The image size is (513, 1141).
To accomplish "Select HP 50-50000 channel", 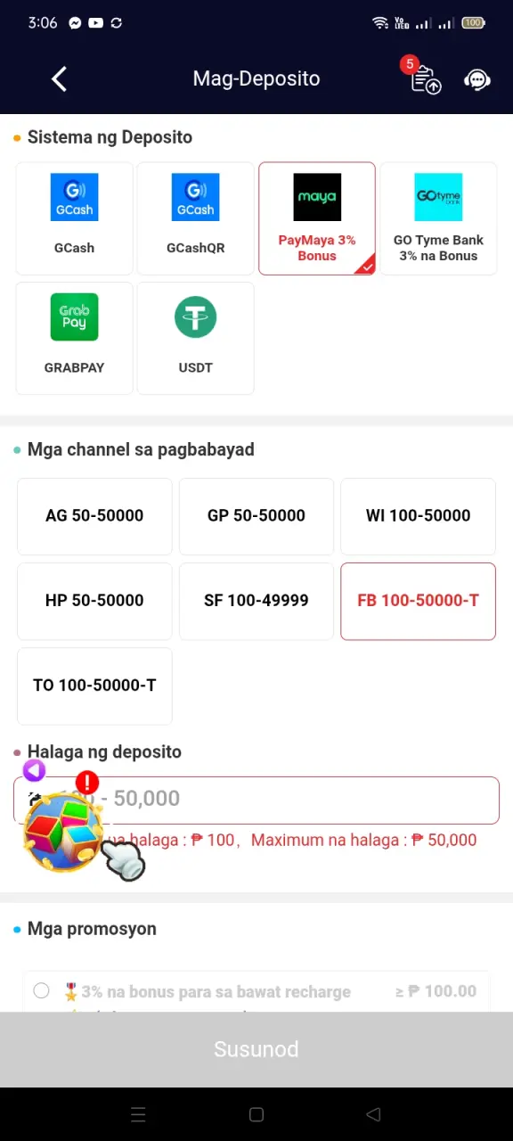I will (x=94, y=601).
